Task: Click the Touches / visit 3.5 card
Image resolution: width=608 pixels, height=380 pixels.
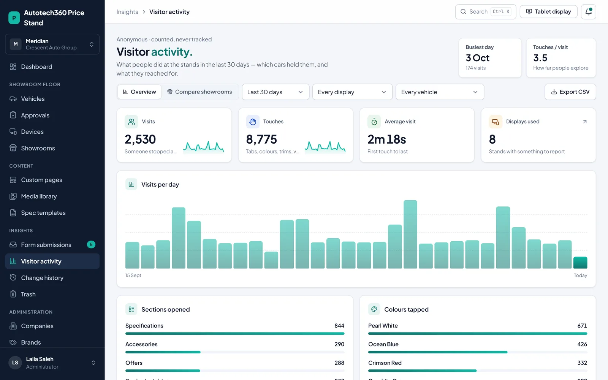Action: [561, 58]
